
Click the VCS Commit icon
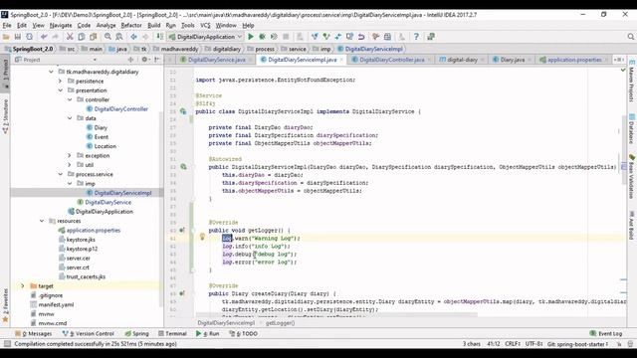(325, 37)
